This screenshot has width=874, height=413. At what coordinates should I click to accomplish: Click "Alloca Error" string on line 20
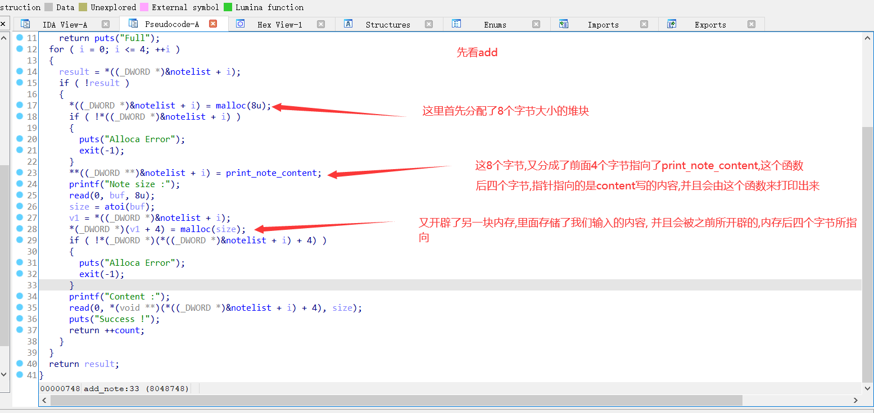tap(140, 139)
